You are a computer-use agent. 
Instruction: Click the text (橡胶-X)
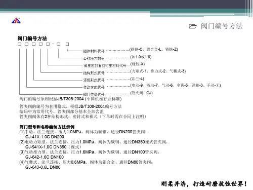[x=138, y=64]
